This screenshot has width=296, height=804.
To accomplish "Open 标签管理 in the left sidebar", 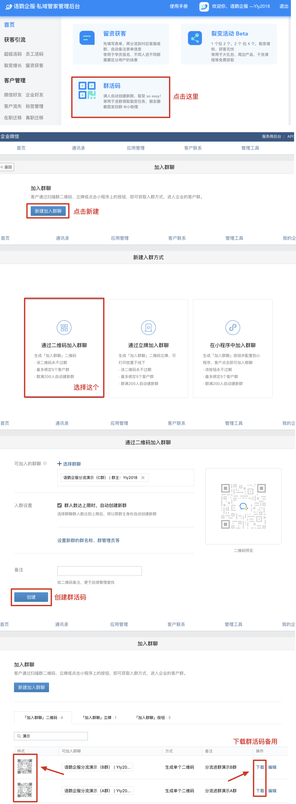I will pyautogui.click(x=34, y=106).
